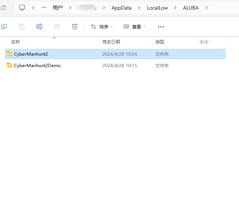This screenshot has height=209, width=239.
Task: Navigate to LocalLow in the address bar
Action: (157, 8)
